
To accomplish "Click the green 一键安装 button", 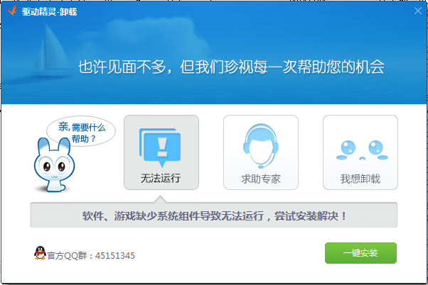I will tap(360, 253).
